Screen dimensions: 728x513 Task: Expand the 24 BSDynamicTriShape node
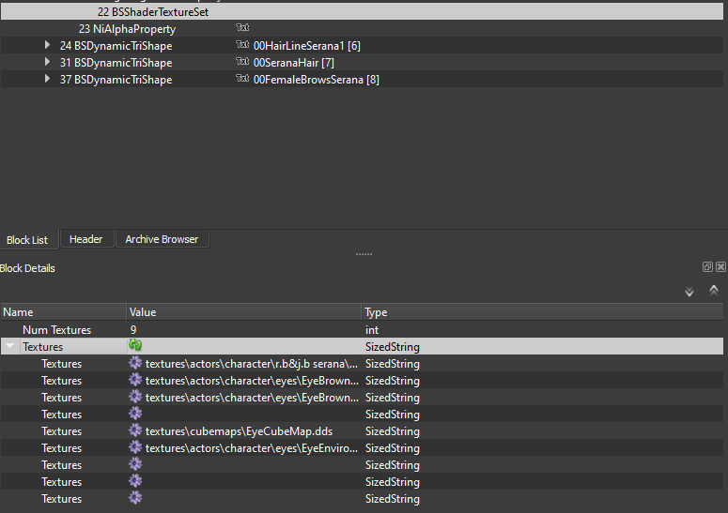coord(47,45)
